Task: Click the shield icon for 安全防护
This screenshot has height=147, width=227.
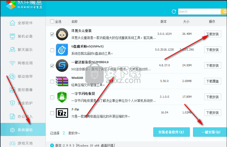Action: [x=12, y=103]
